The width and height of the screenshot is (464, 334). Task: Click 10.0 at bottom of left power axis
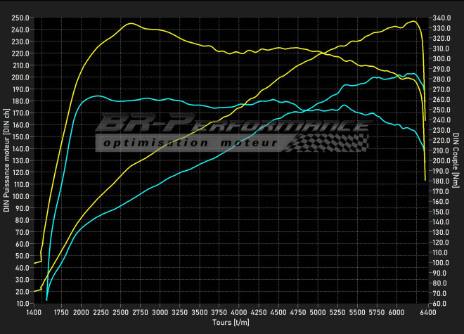(22, 303)
